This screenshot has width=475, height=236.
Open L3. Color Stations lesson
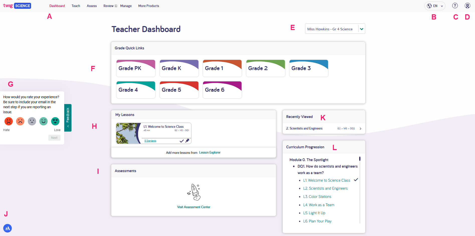(317, 197)
